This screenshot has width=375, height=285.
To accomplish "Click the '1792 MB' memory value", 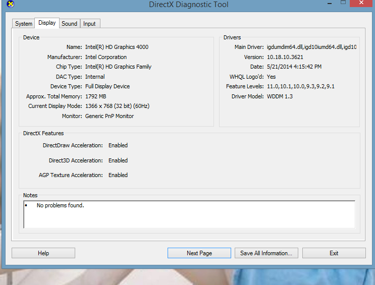I will point(96,96).
